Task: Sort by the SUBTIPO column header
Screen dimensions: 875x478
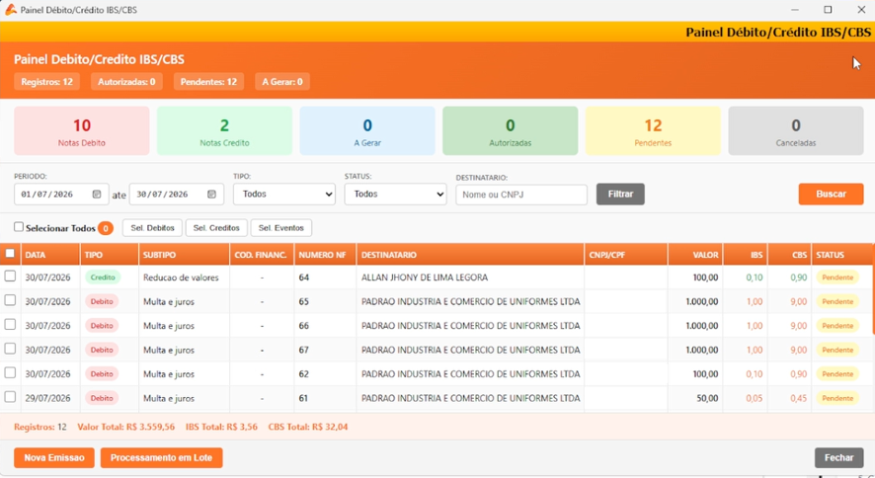Action: (184, 255)
